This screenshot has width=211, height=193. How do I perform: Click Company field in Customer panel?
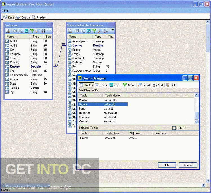pyautogui.click(x=15, y=54)
